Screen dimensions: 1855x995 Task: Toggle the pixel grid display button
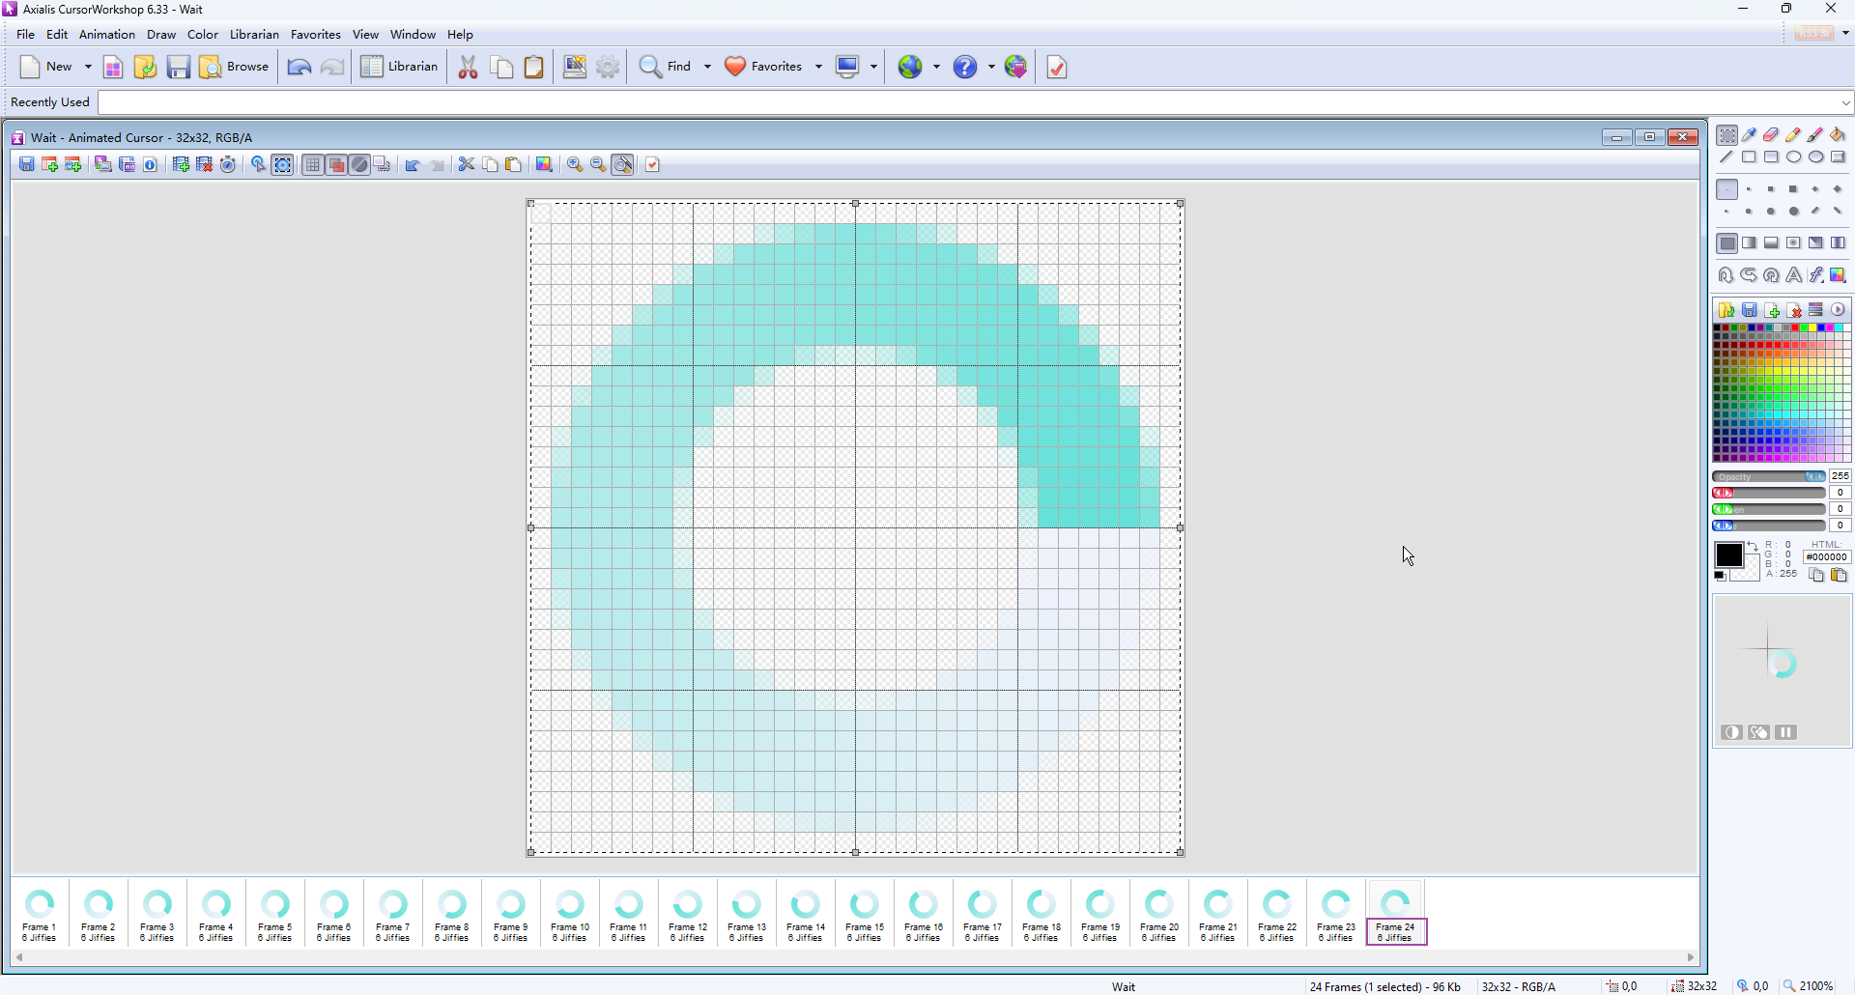[312, 165]
